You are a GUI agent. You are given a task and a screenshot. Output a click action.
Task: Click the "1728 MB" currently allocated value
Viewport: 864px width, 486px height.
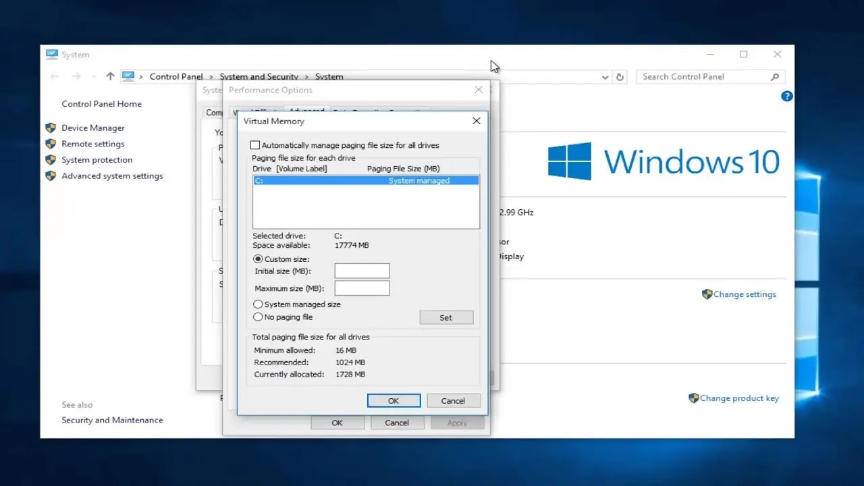350,375
